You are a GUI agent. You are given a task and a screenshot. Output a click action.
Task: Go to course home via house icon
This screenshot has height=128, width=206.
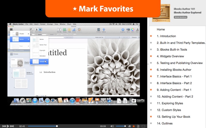130,126
